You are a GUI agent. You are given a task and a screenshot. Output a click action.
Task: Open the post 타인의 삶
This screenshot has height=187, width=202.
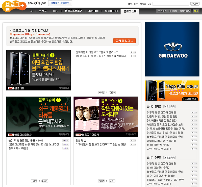click(81, 141)
